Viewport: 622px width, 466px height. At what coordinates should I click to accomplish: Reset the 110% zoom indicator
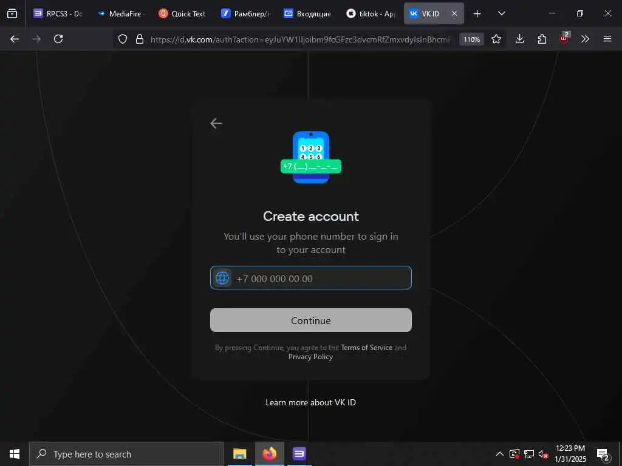[x=471, y=39]
